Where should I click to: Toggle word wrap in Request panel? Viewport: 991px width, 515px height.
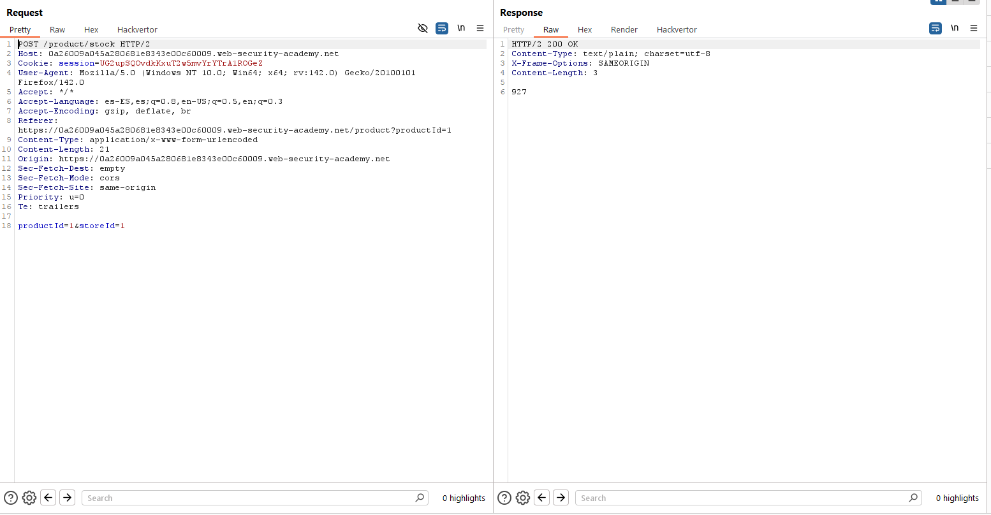coord(442,28)
